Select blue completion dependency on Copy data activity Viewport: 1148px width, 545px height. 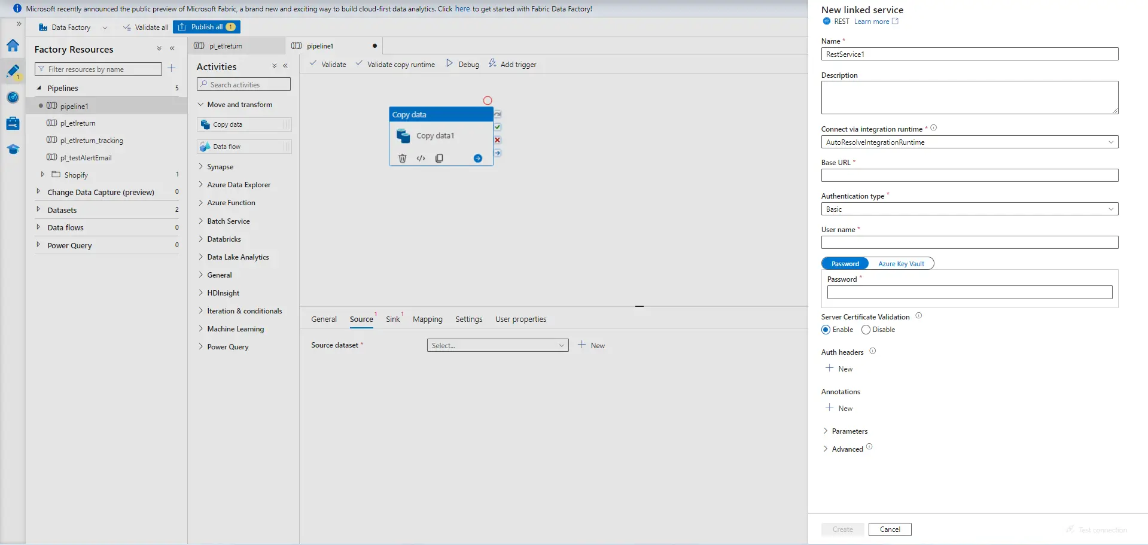tap(498, 153)
